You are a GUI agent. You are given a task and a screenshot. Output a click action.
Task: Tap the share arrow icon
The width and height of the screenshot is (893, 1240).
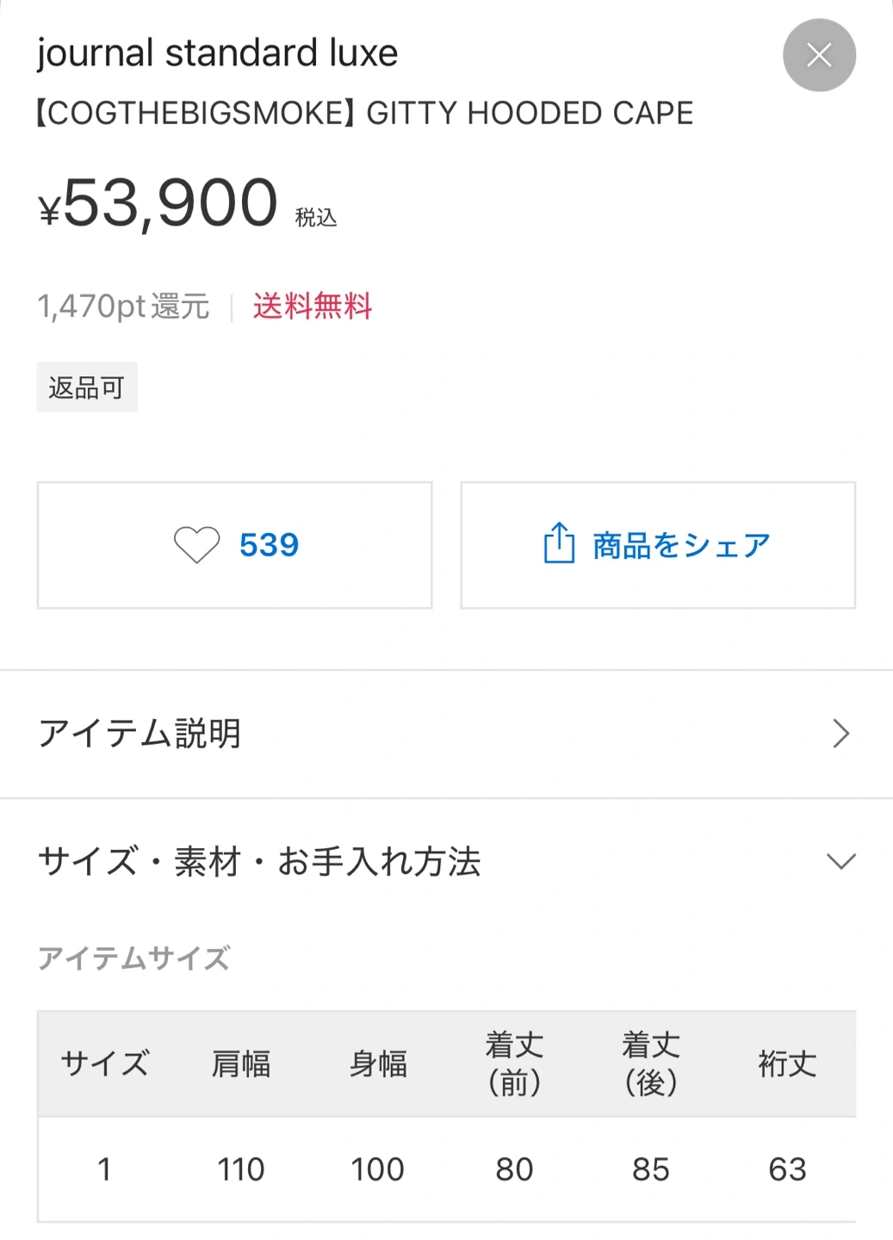coord(559,543)
